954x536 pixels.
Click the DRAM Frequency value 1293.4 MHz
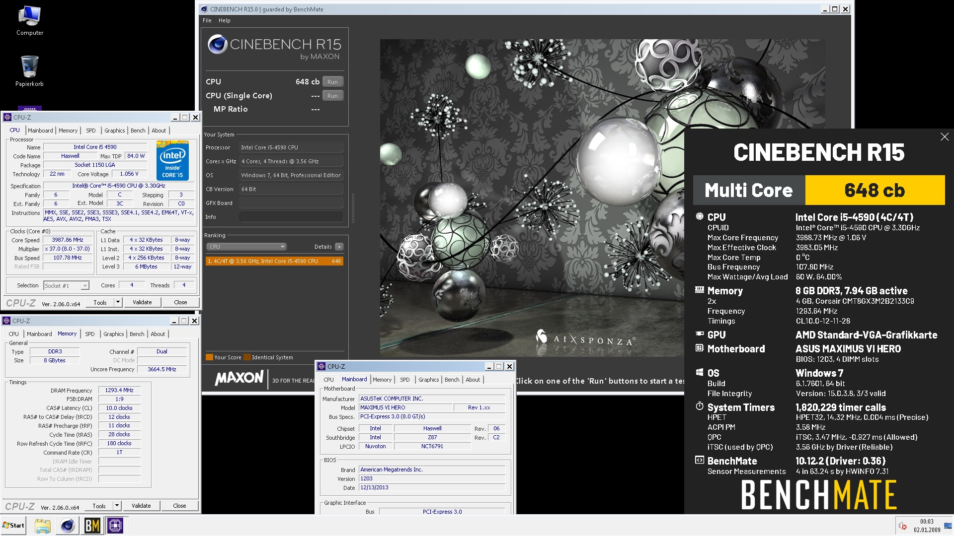pos(119,390)
